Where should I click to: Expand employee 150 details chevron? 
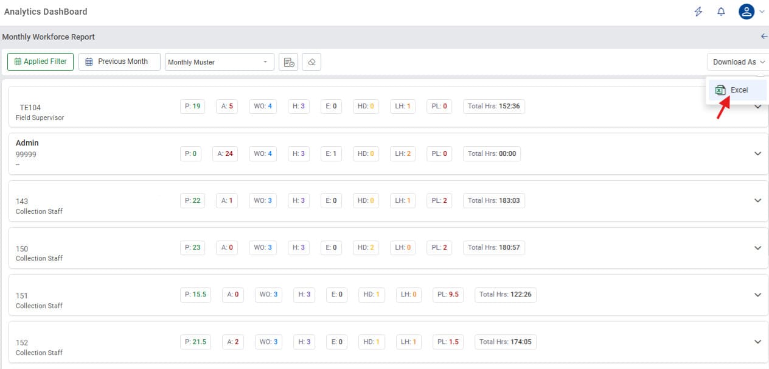tap(757, 248)
